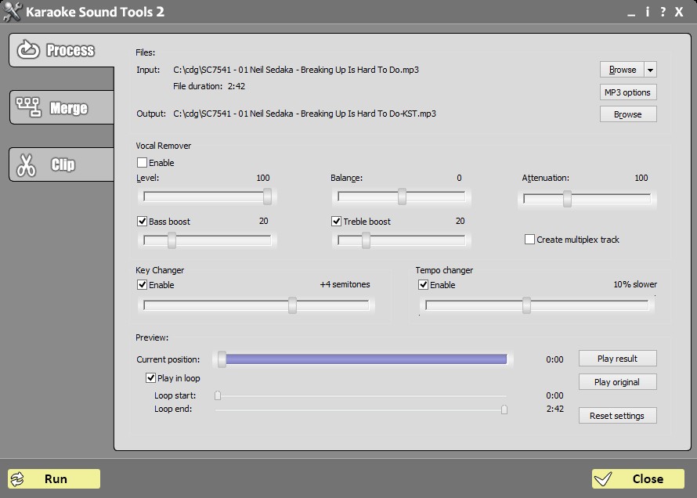697x498 pixels.
Task: Open help via the question mark icon
Action: [x=662, y=12]
